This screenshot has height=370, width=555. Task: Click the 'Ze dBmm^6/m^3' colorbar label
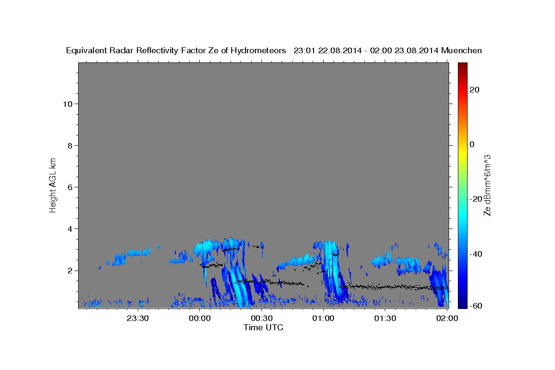pos(487,185)
